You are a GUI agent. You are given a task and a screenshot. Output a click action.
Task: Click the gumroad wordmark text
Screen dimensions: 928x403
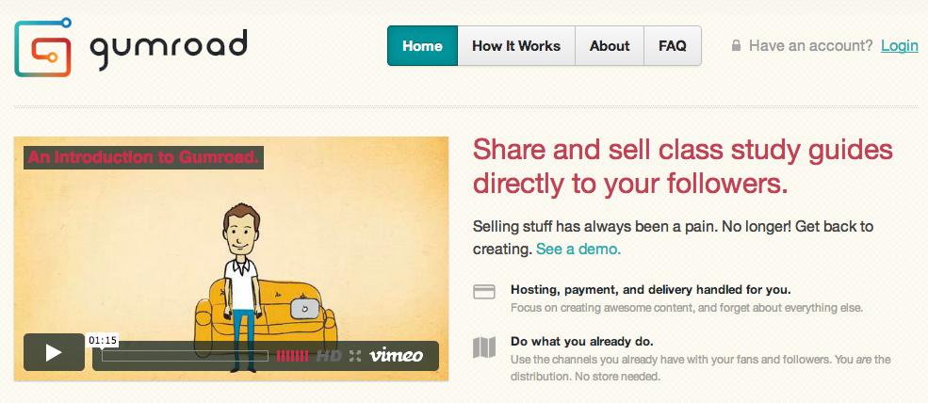click(x=168, y=49)
